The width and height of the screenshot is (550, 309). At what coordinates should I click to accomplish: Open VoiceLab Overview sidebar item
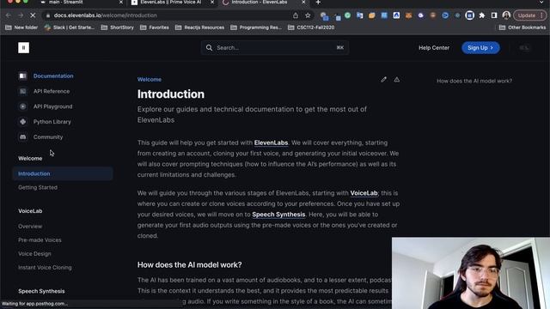pyautogui.click(x=30, y=227)
